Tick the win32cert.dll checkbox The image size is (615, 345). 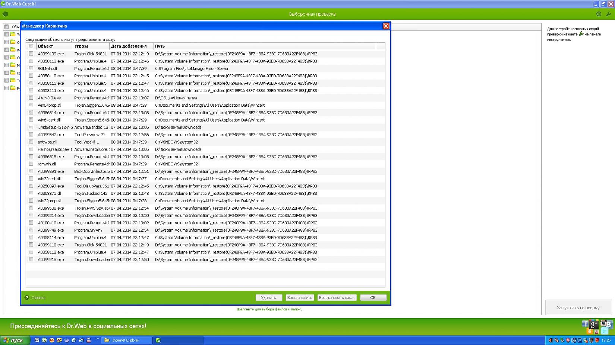31,178
